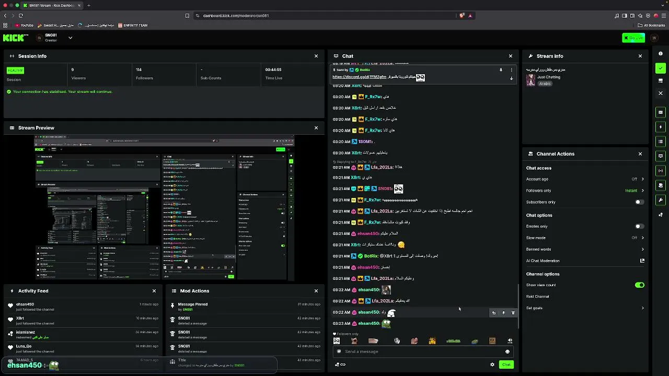
Task: Toggle Show view count switch
Action: [x=640, y=285]
